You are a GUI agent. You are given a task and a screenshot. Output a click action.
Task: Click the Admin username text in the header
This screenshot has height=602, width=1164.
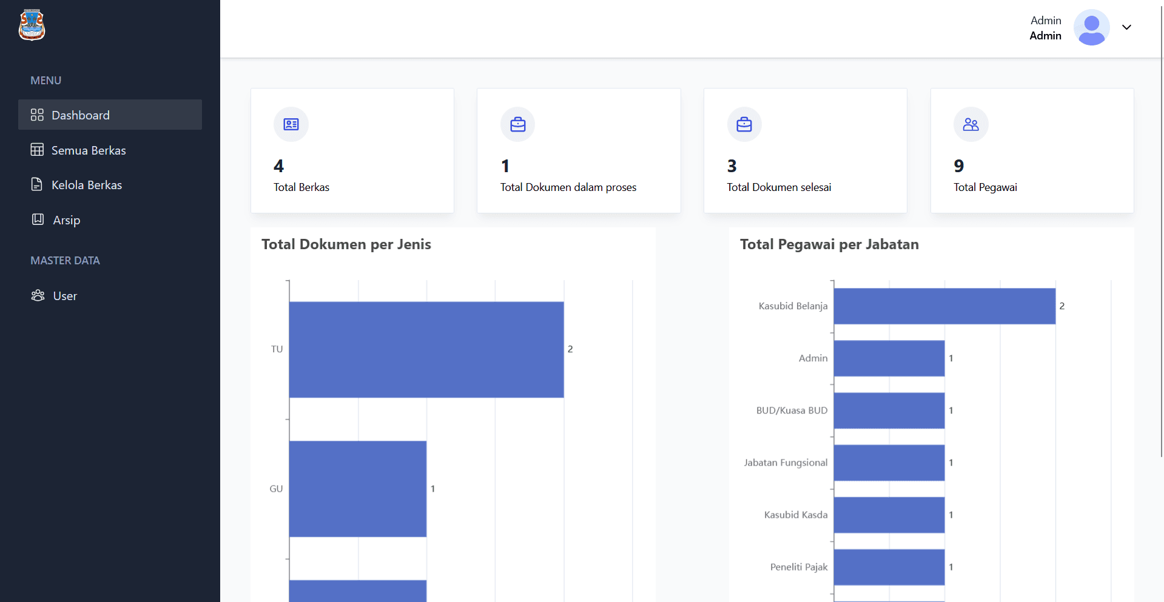(x=1045, y=36)
